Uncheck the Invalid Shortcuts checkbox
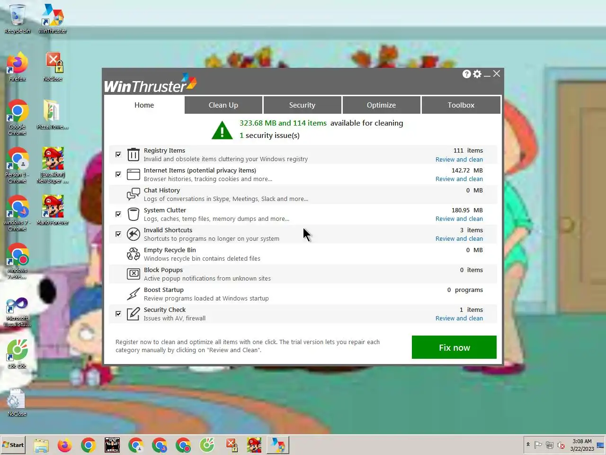The image size is (606, 455). (x=118, y=234)
